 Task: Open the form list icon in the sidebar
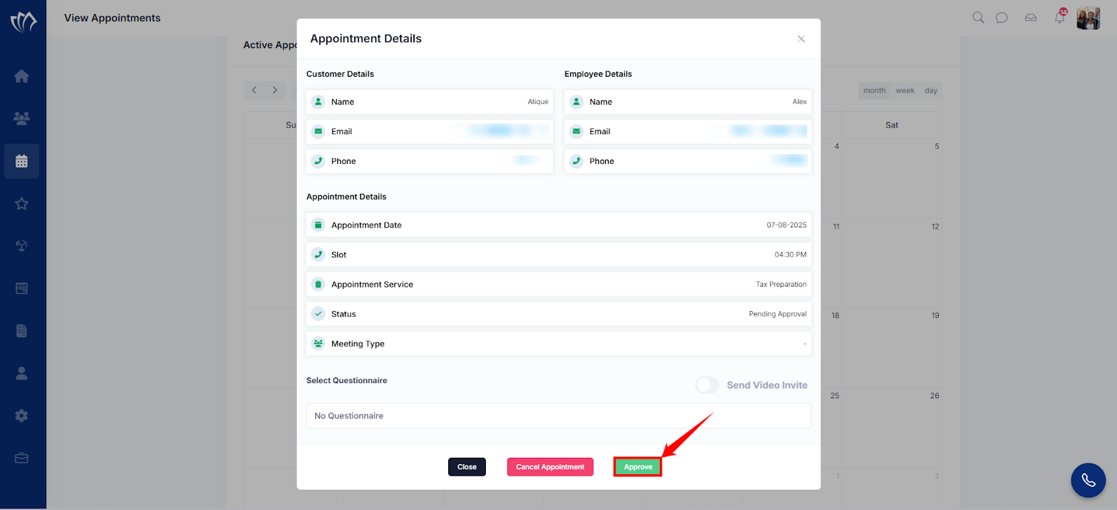[x=22, y=288]
